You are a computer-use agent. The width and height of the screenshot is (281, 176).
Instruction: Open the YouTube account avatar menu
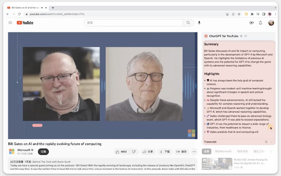(x=271, y=23)
